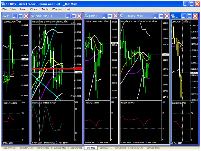Switch to the GBPUSD,Daily chart tab
The height and width of the screenshot is (151, 201).
click(x=153, y=148)
